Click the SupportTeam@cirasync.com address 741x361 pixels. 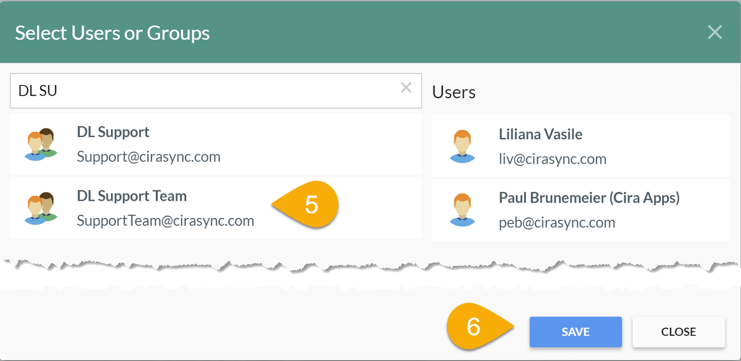point(165,221)
